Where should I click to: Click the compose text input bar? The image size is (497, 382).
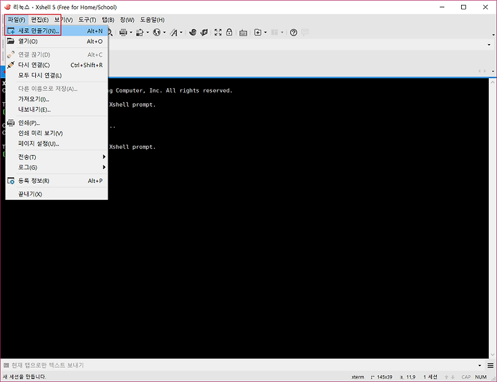pyautogui.click(x=244, y=365)
